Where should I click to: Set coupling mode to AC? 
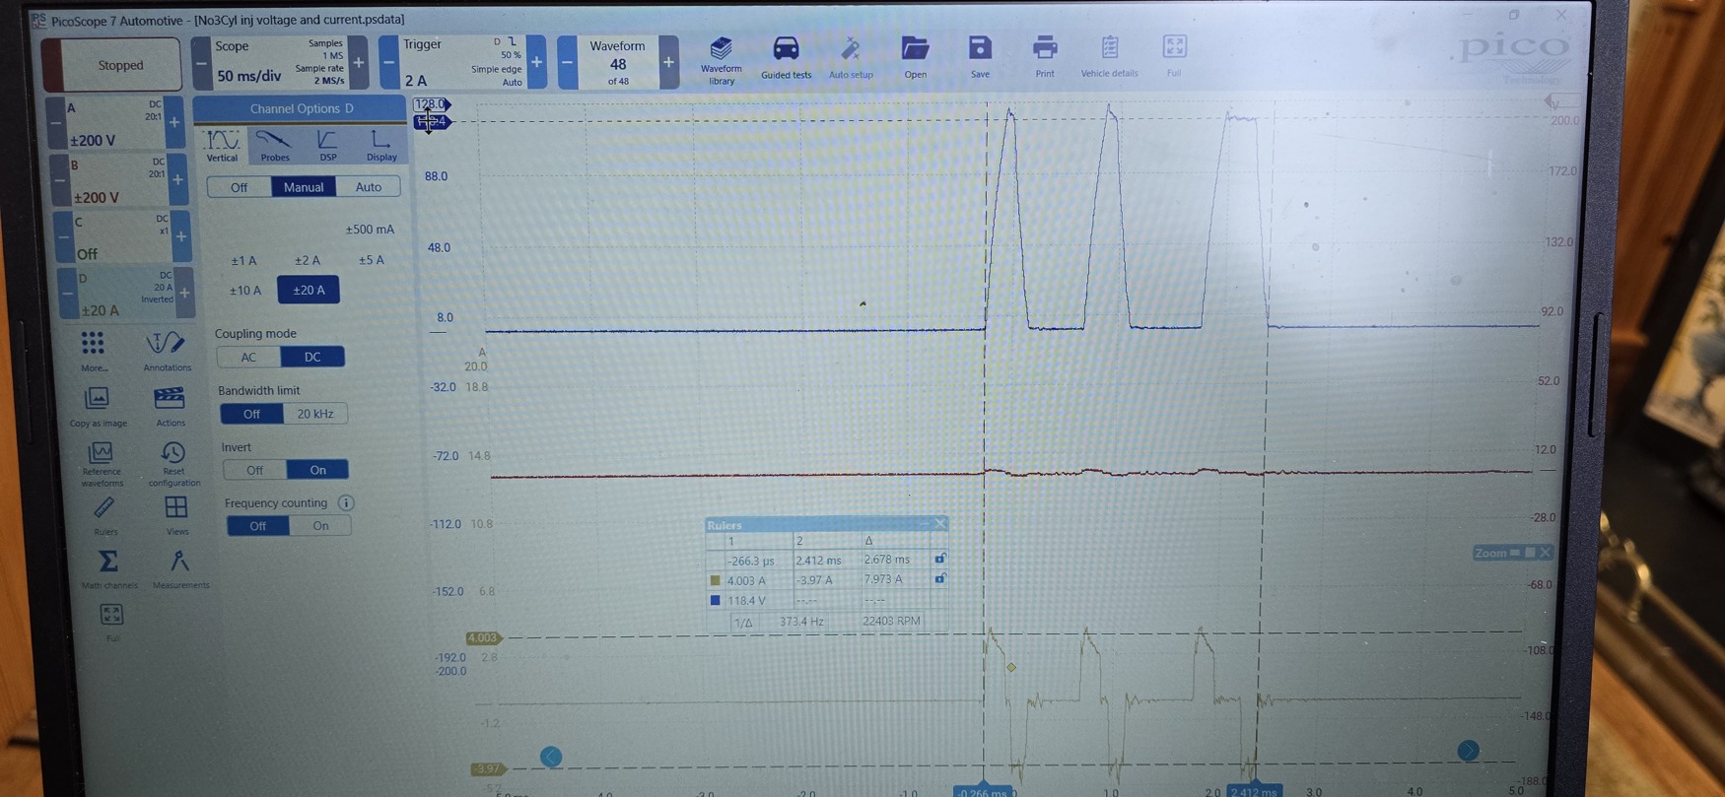point(248,358)
